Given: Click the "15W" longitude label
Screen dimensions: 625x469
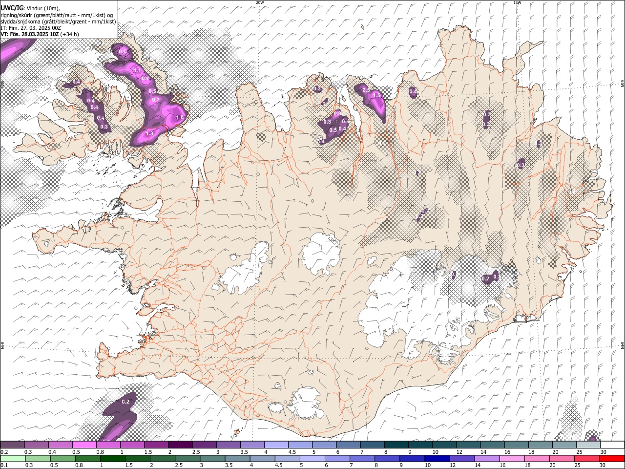Looking at the screenshot, I should pos(517,2).
